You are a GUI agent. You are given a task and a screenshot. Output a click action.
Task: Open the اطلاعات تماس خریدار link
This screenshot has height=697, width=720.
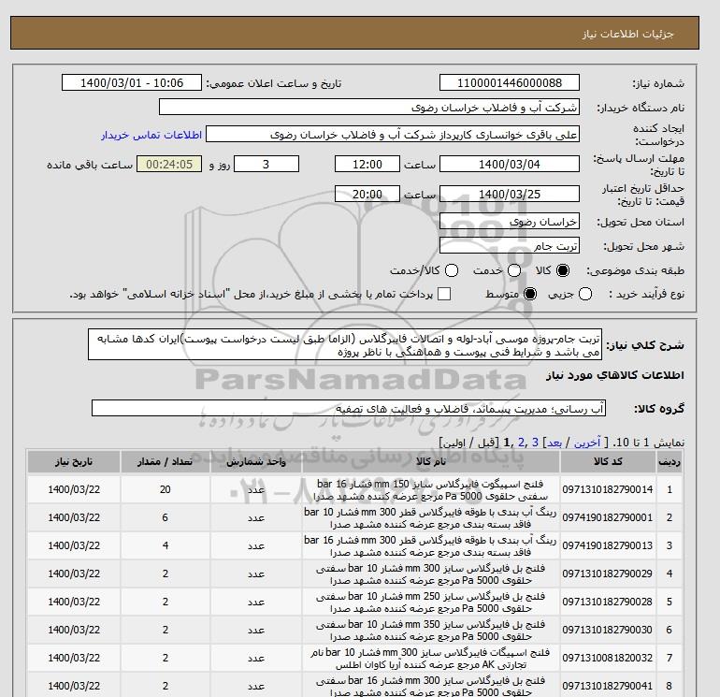point(151,135)
